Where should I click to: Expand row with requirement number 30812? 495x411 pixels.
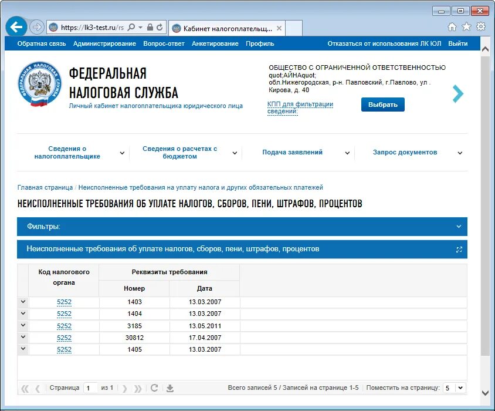coord(23,337)
